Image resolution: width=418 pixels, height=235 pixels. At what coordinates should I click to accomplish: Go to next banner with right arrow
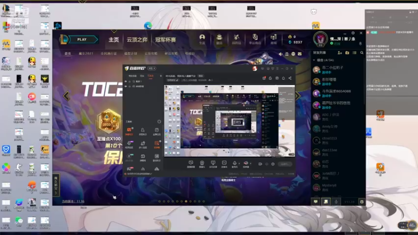coord(297,96)
